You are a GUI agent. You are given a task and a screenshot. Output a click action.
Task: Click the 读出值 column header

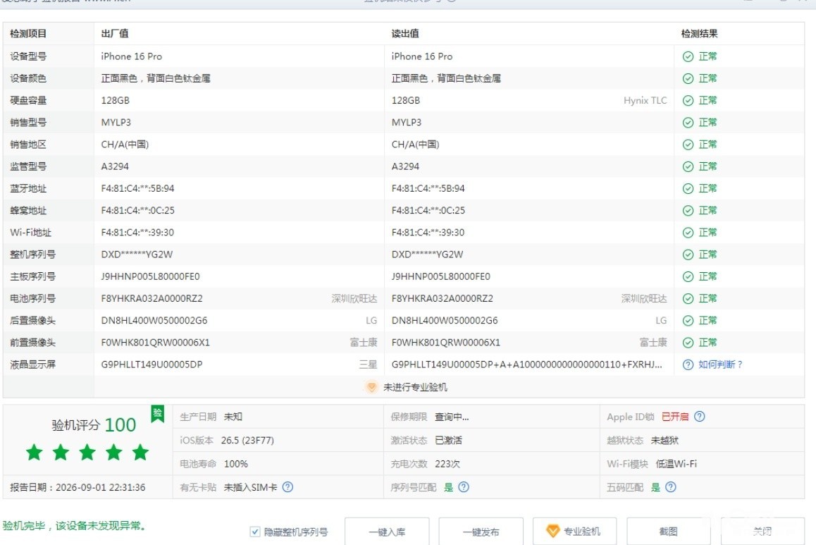click(405, 33)
